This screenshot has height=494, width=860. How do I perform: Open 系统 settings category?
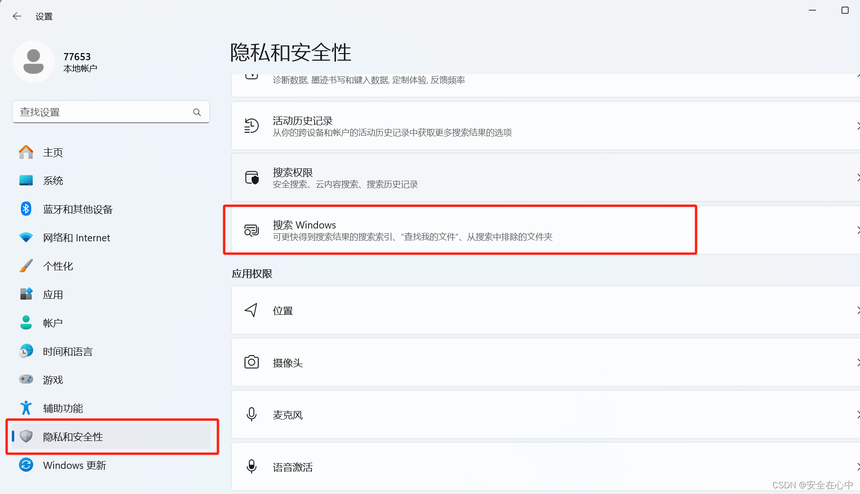tap(111, 181)
